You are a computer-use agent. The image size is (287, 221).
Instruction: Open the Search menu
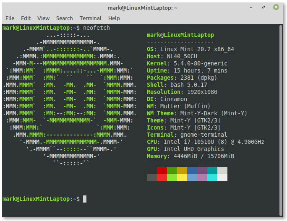[65, 18]
